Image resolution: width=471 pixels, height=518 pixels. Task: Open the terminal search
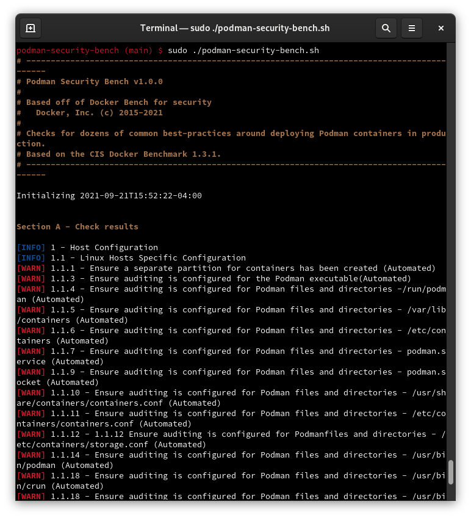(x=386, y=28)
